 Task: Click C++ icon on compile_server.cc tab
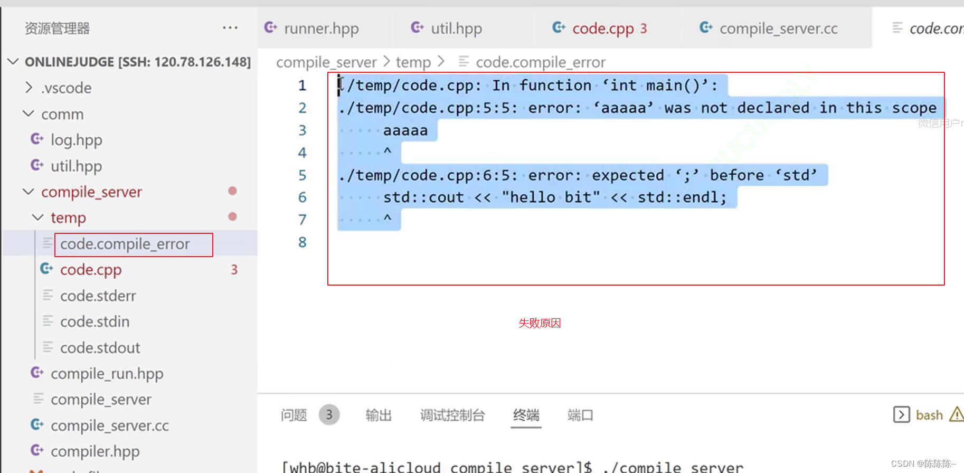pyautogui.click(x=706, y=27)
